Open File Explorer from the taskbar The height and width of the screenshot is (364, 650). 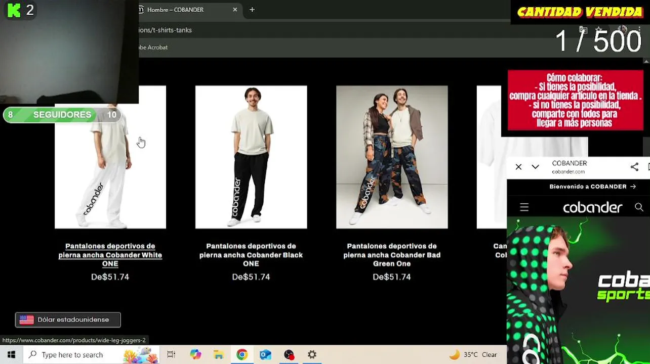point(219,354)
